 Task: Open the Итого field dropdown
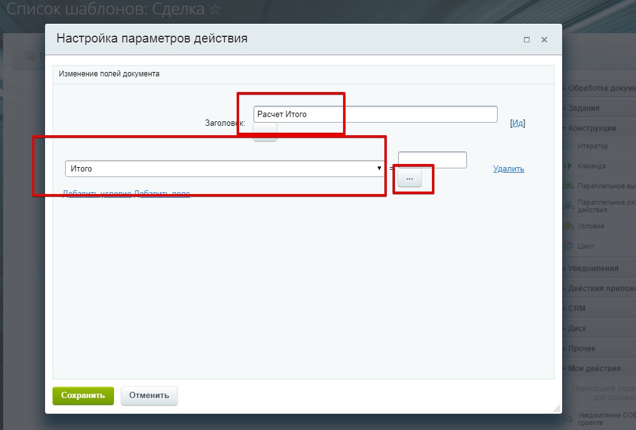(x=224, y=168)
